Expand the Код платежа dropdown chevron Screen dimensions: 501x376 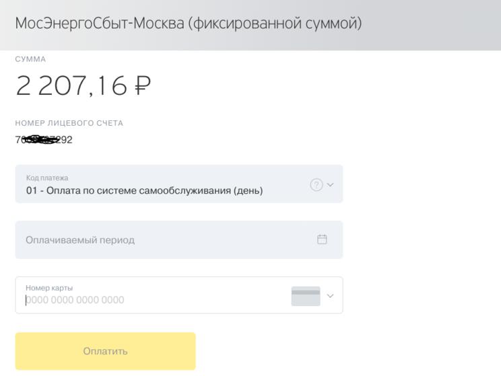[x=330, y=185]
